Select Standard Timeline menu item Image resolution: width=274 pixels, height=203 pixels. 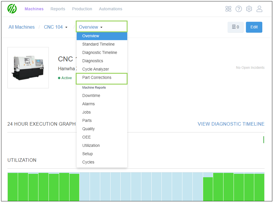coord(102,44)
